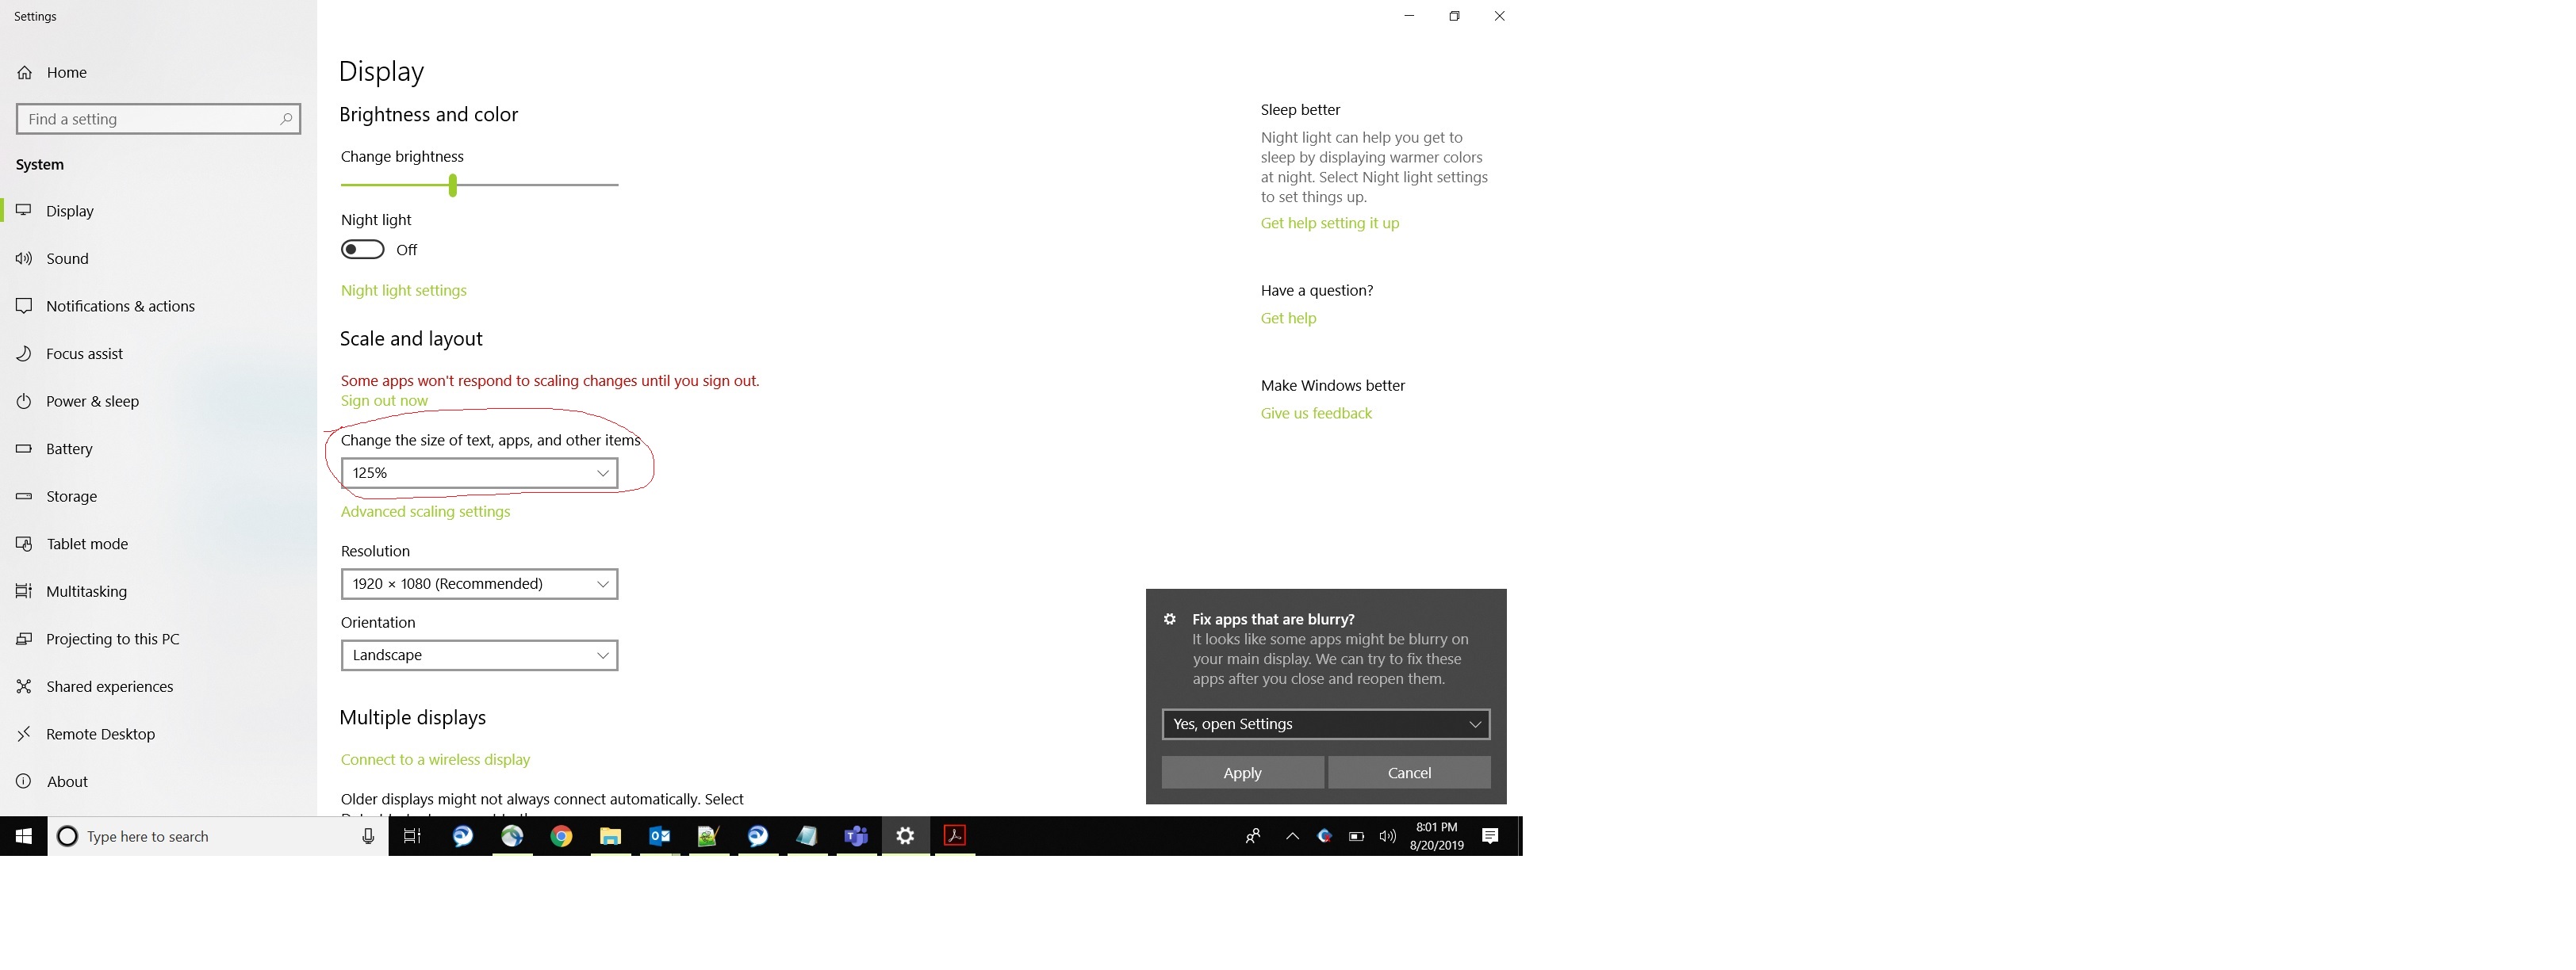Open Google Chrome from taskbar
2576x970 pixels.
coord(561,837)
